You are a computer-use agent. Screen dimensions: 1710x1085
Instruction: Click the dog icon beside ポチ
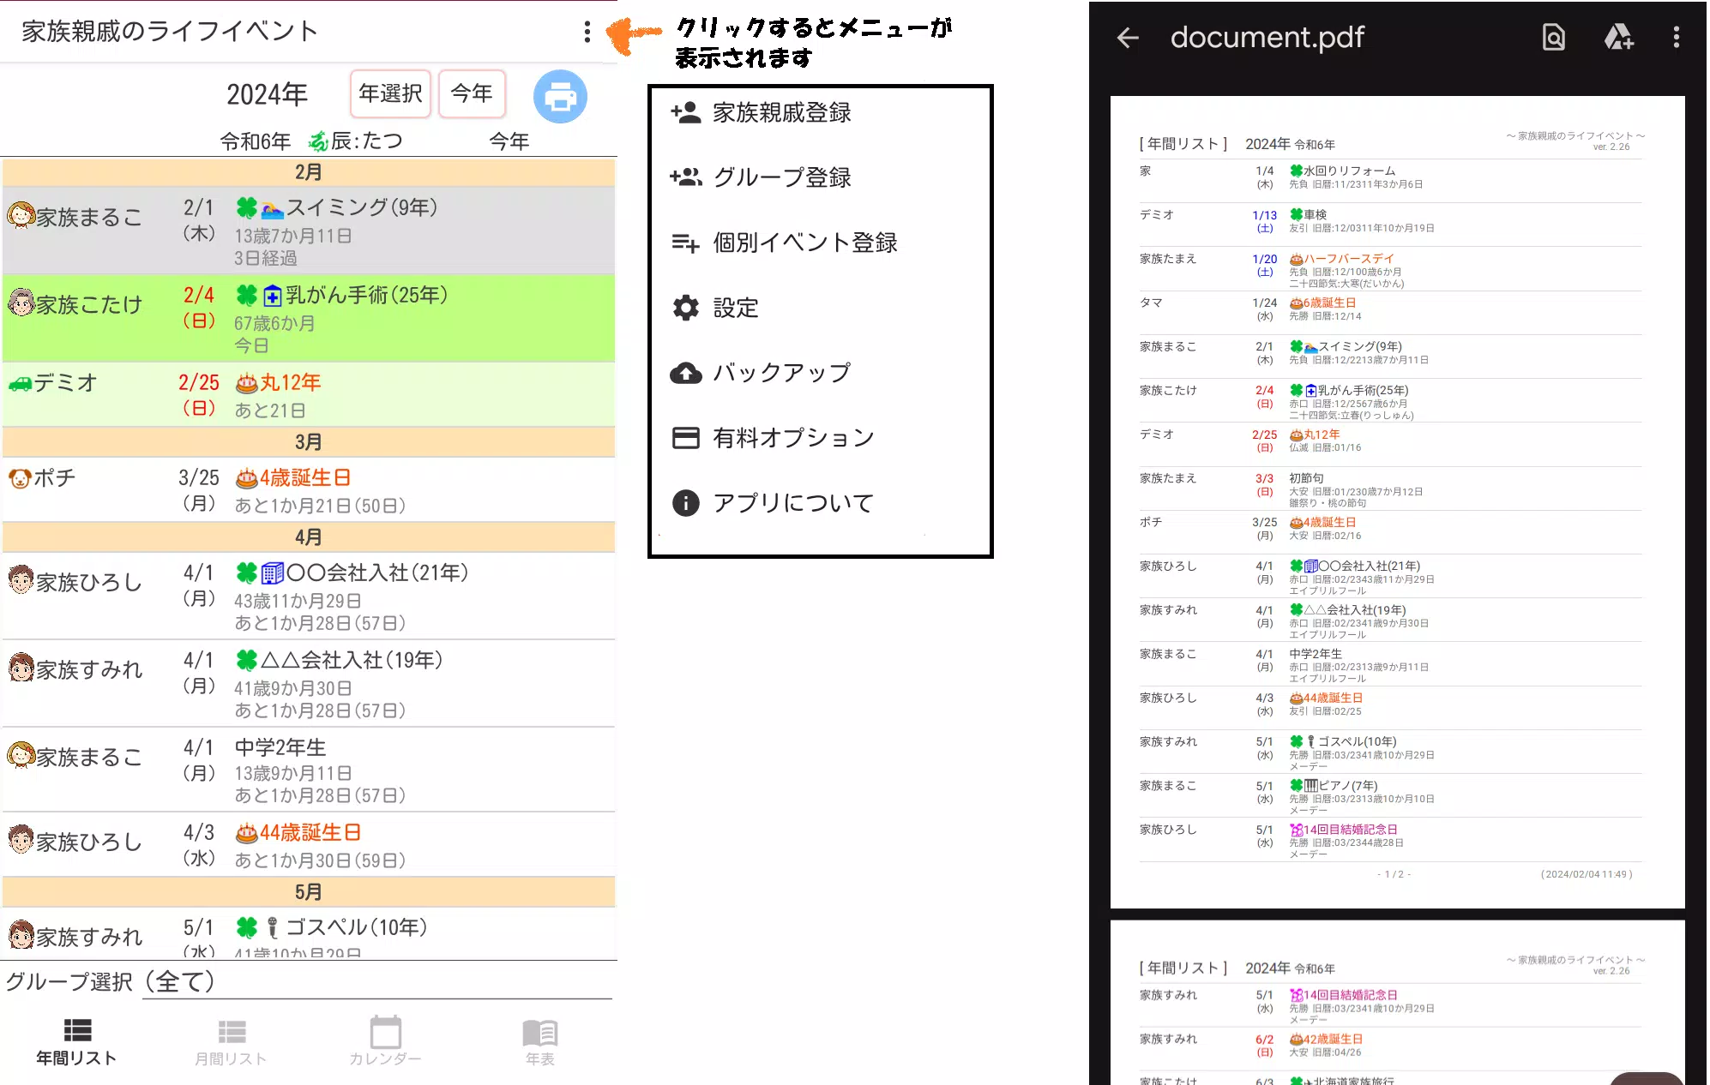pyautogui.click(x=20, y=478)
